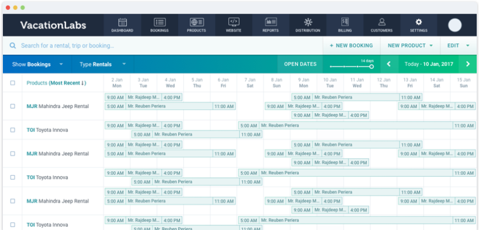The width and height of the screenshot is (479, 230).
Task: Select the 5 Jan Thu column header
Action: (197, 83)
